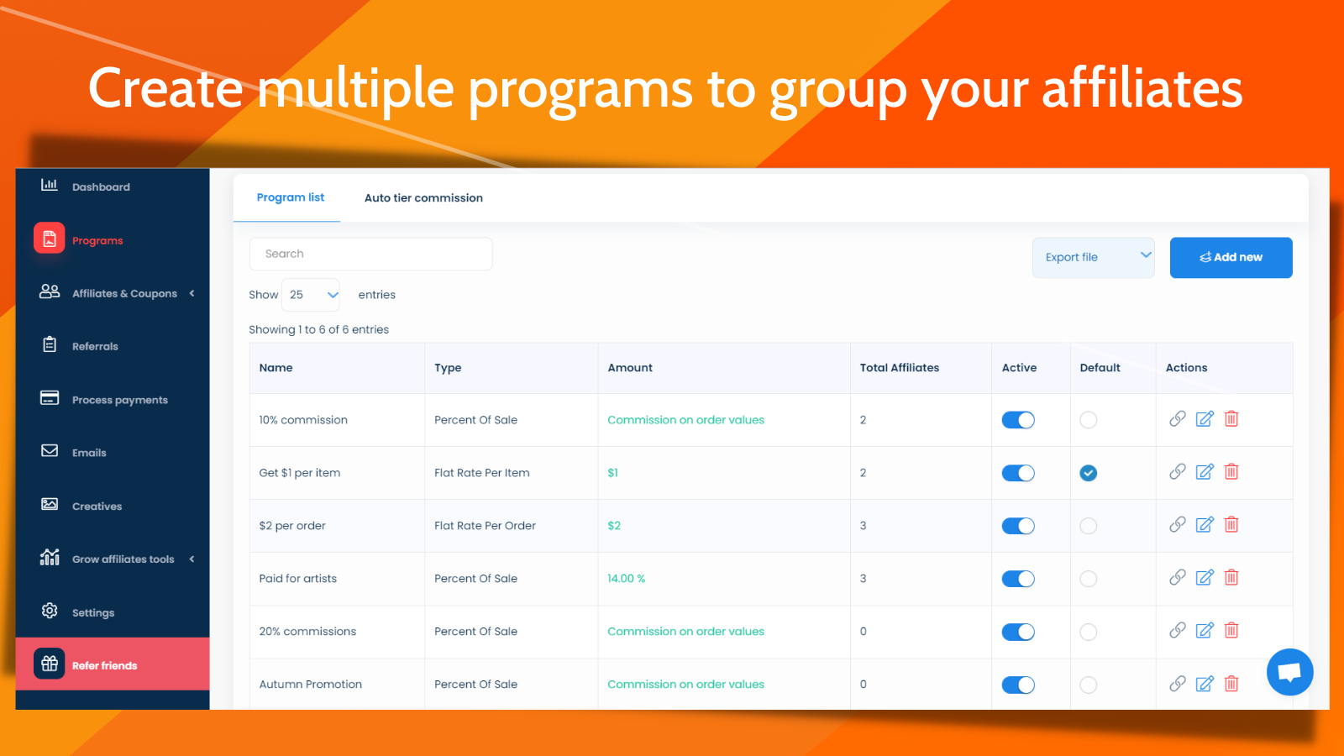Open Process payments in the sidebar
This screenshot has width=1344, height=756.
coord(119,399)
